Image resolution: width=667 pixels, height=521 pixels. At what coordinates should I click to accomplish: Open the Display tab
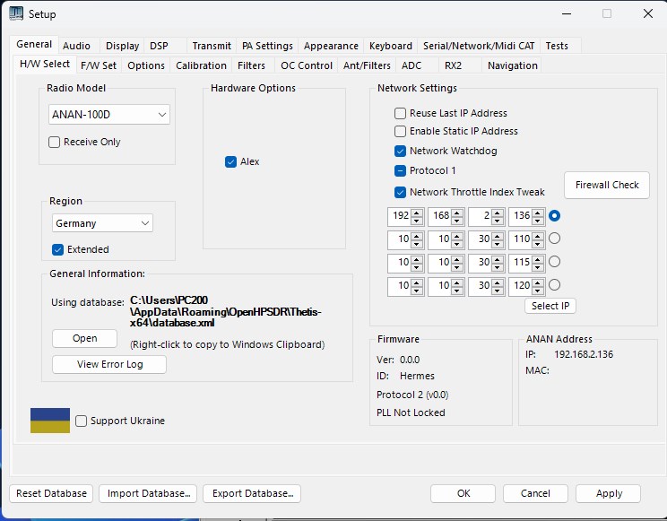tap(122, 46)
